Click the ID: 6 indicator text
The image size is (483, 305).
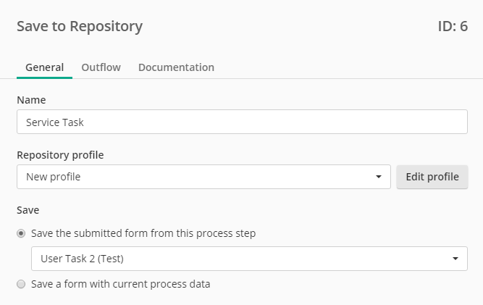[x=453, y=26]
